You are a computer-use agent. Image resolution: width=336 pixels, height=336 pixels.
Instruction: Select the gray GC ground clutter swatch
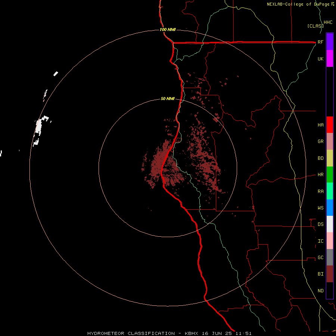tap(330, 257)
